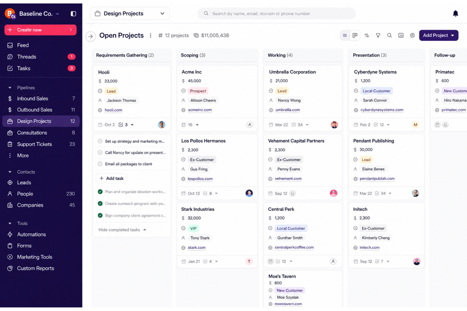The height and width of the screenshot is (311, 467).
Task: Click Create new button
Action: tap(40, 30)
